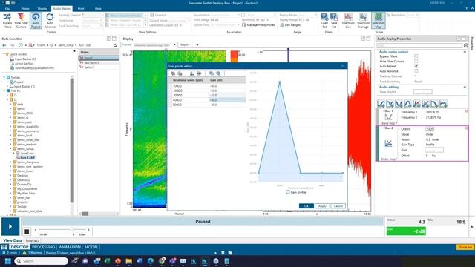This screenshot has width=475, height=267.
Task: Switch to the Print ribbon tab
Action: (x=81, y=9)
